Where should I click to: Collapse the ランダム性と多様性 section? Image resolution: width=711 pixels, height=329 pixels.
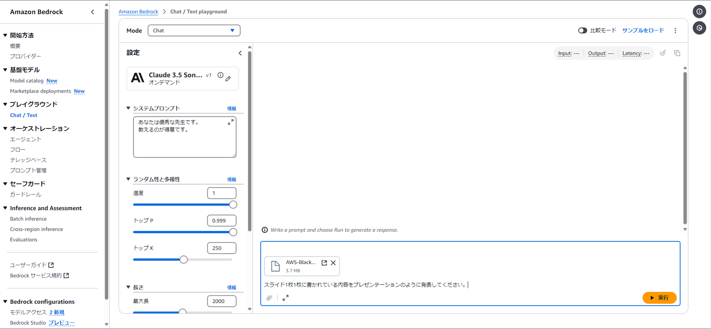point(128,179)
